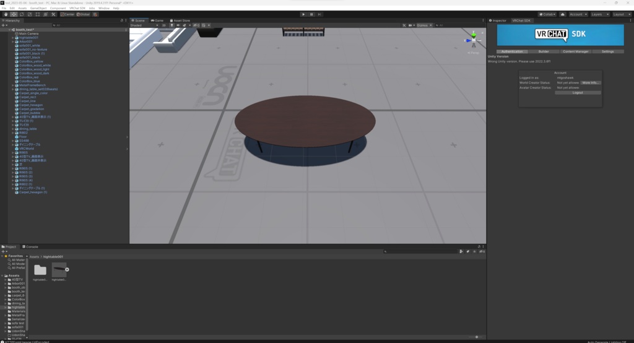Select the Inspector tab
The height and width of the screenshot is (343, 634).
coord(498,20)
